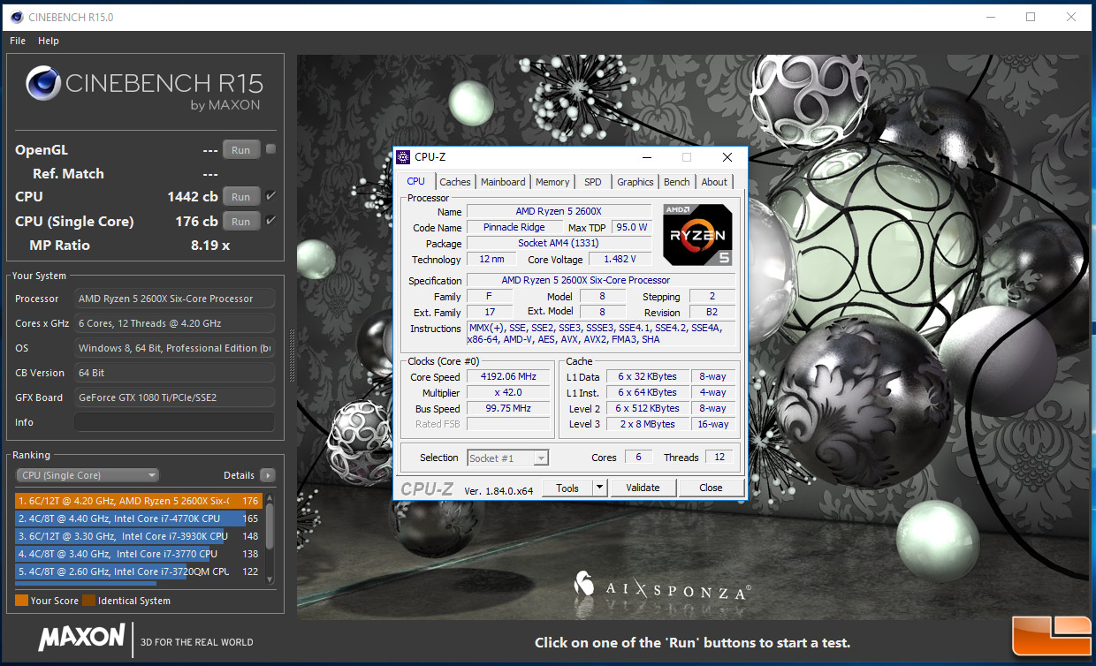Switch to the Mainboard tab
The image size is (1096, 666).
(x=503, y=182)
